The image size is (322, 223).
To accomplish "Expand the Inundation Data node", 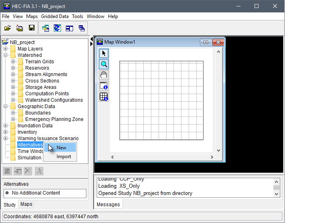I will [x=6, y=126].
